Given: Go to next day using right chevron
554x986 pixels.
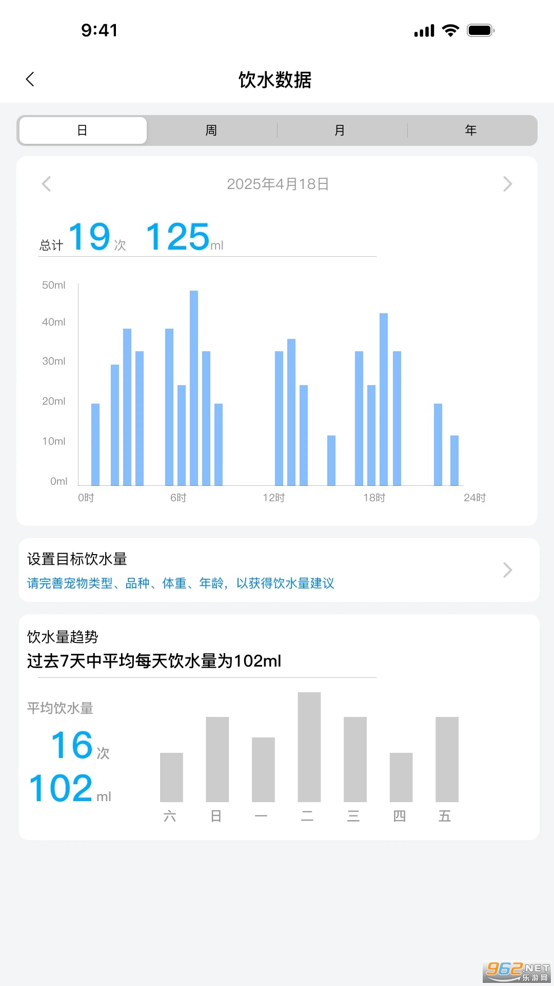Looking at the screenshot, I should 507,184.
